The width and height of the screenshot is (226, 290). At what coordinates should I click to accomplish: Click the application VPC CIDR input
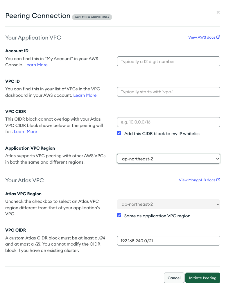tap(168, 122)
